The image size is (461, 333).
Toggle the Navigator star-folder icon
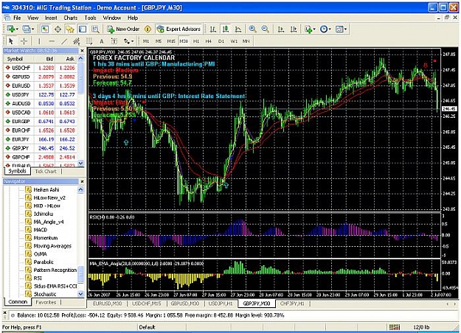click(70, 29)
